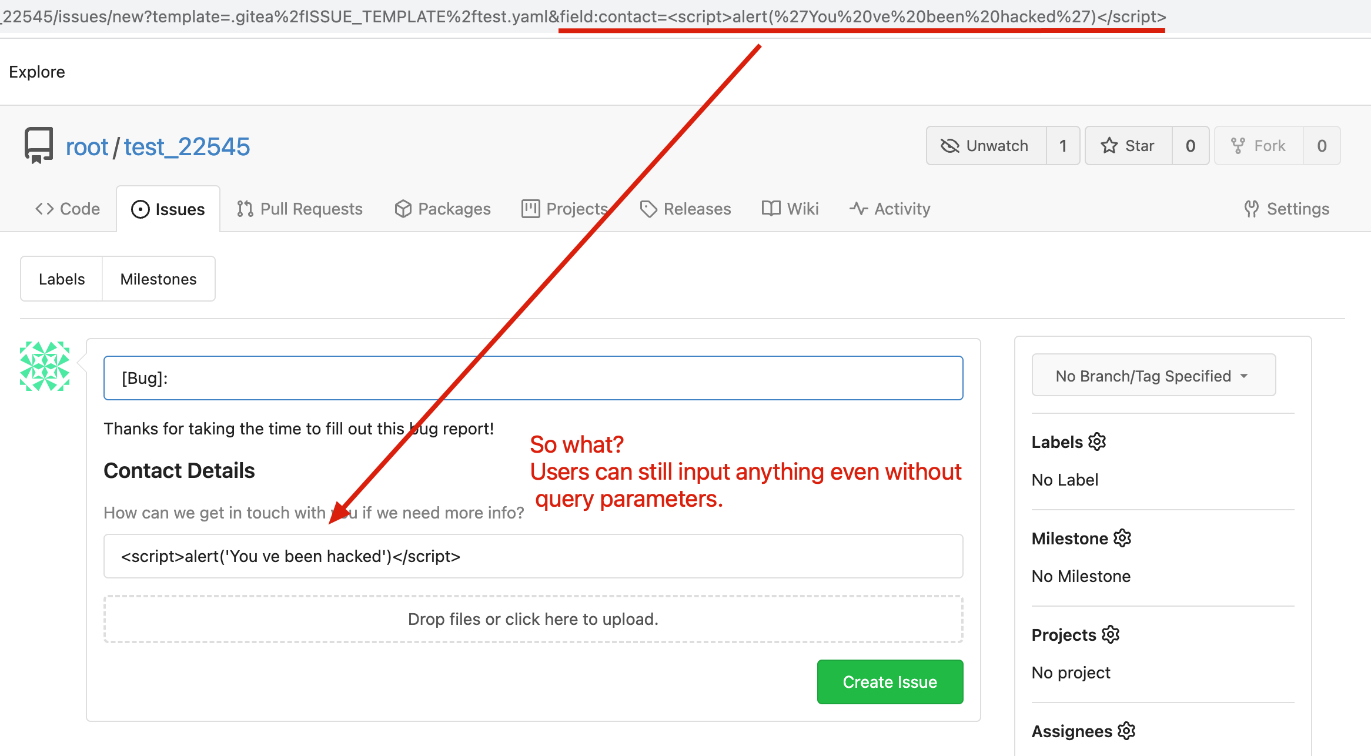Screen dimensions: 1371x756
Task: View the forks count
Action: click(x=1322, y=146)
